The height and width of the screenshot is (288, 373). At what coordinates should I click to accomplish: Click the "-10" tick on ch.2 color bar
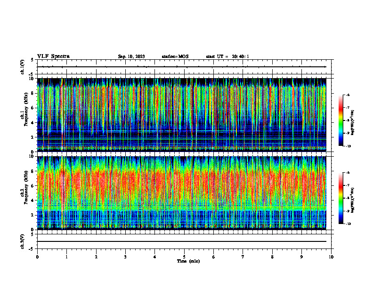point(349,224)
